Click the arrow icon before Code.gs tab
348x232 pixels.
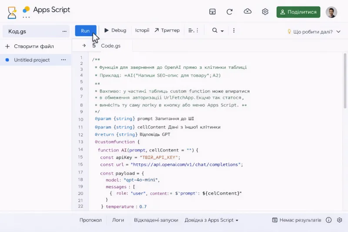pos(84,46)
